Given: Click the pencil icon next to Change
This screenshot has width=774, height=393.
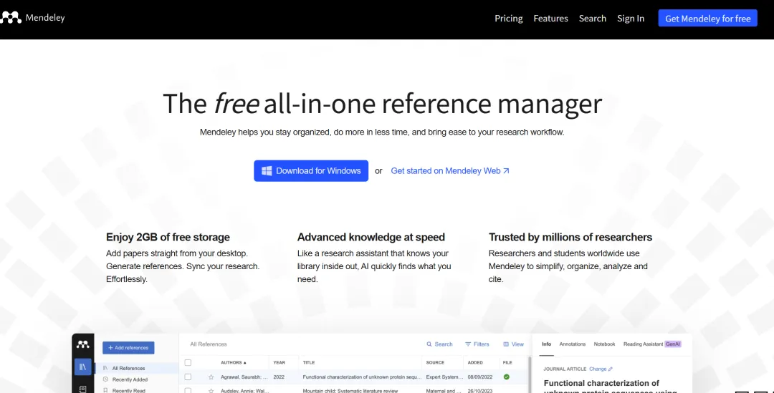Looking at the screenshot, I should point(610,369).
